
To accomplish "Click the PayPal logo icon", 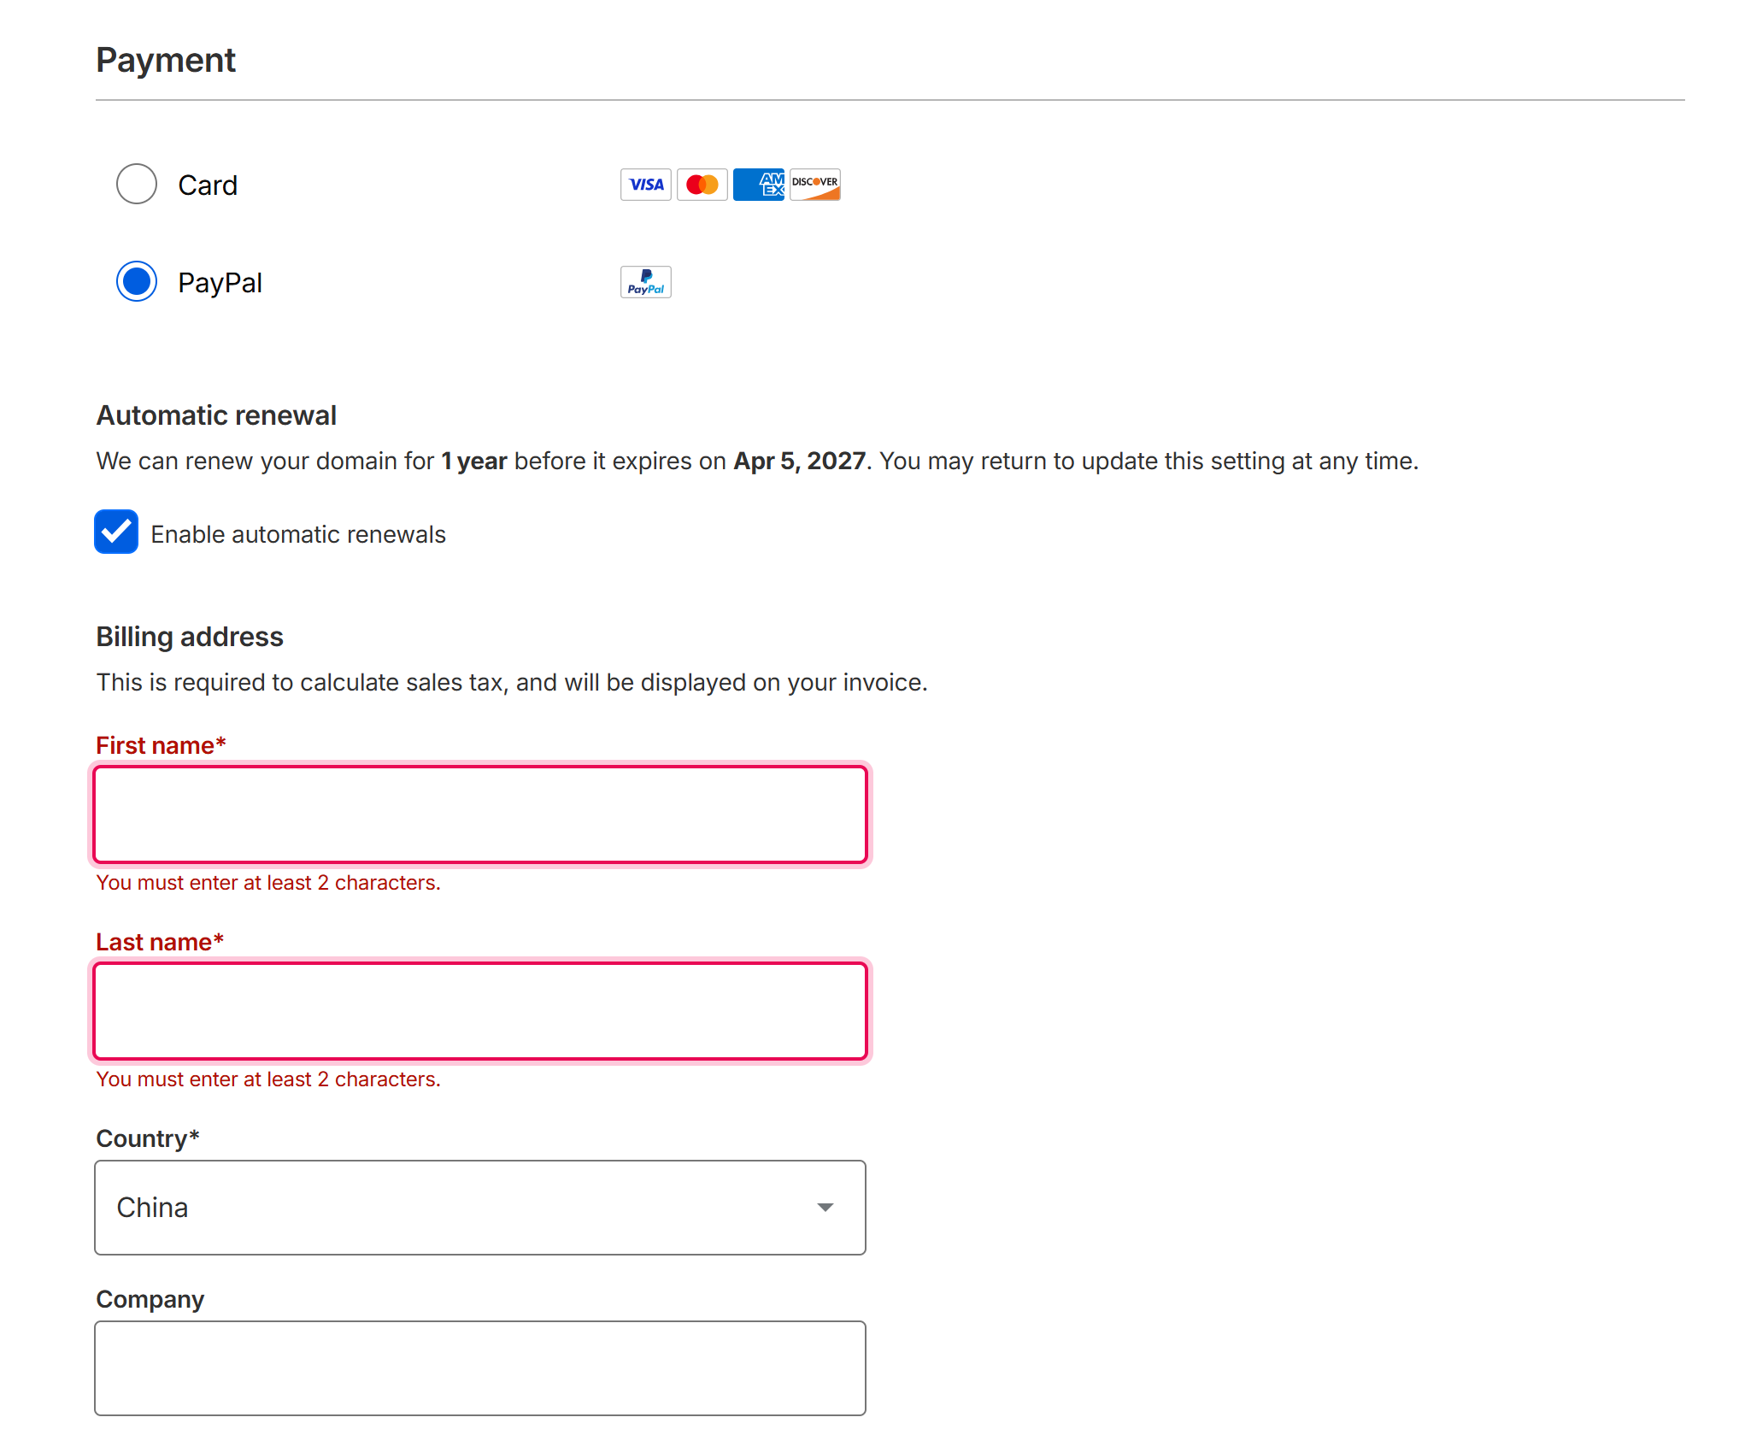I will [645, 282].
